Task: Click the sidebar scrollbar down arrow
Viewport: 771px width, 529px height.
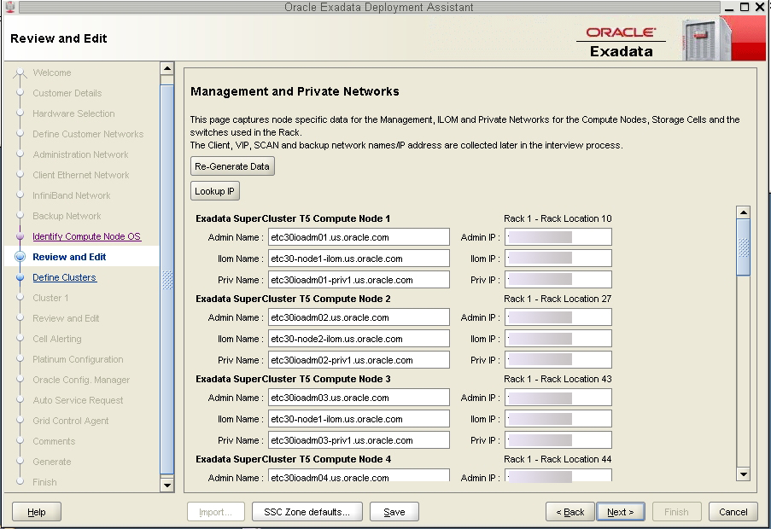Action: pos(167,485)
